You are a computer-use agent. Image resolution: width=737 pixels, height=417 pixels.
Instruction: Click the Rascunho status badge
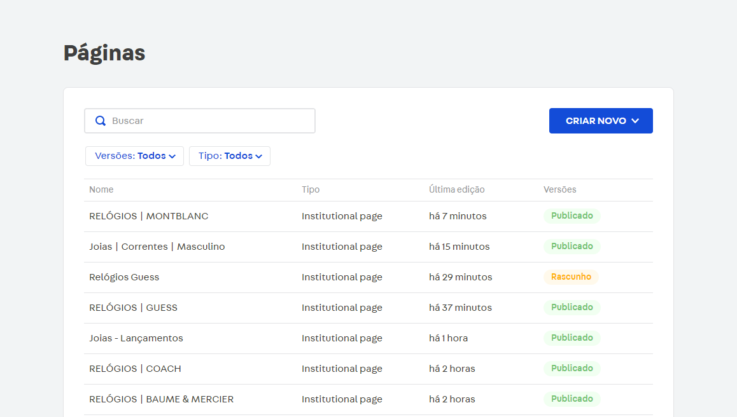pos(571,277)
